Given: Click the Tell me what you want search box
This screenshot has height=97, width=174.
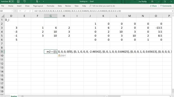Looking at the screenshot, I should pos(102,6).
